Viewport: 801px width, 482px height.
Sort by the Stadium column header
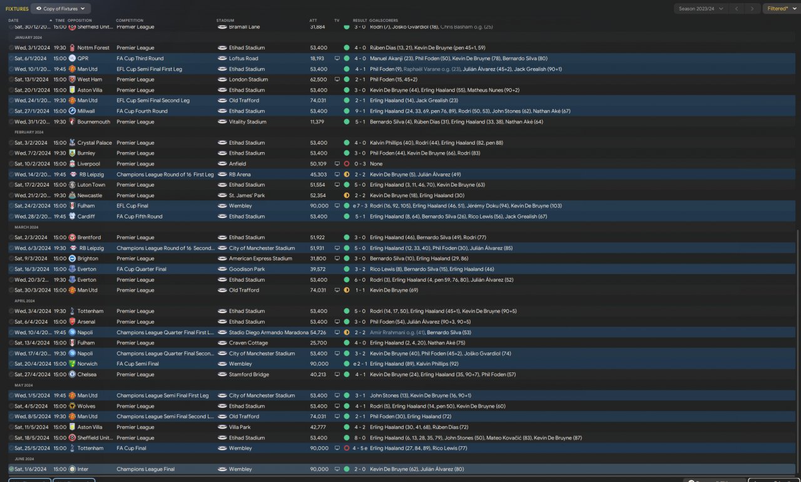[225, 20]
